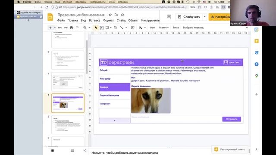Click the Фон background button
Viewport: 276px width, 155px height.
click(152, 28)
